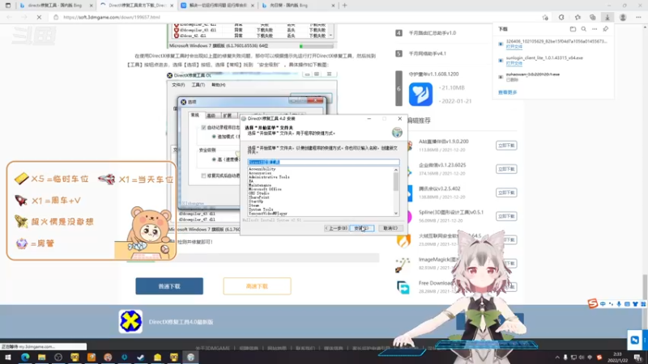Viewport: 648px width, 364px height.
Task: Open the Edge downloads toolbar icon
Action: click(607, 17)
